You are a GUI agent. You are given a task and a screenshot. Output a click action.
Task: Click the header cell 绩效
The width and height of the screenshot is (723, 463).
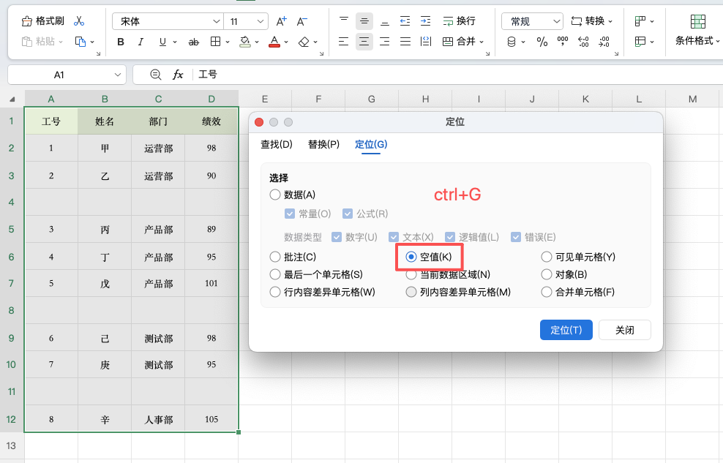pyautogui.click(x=211, y=121)
